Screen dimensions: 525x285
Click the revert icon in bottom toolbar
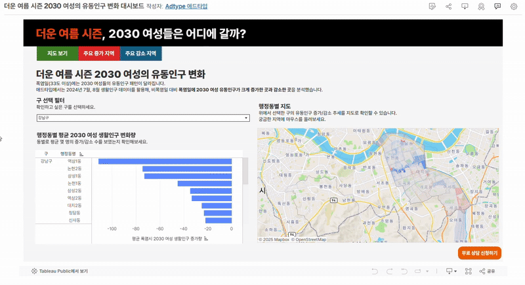[x=404, y=271]
